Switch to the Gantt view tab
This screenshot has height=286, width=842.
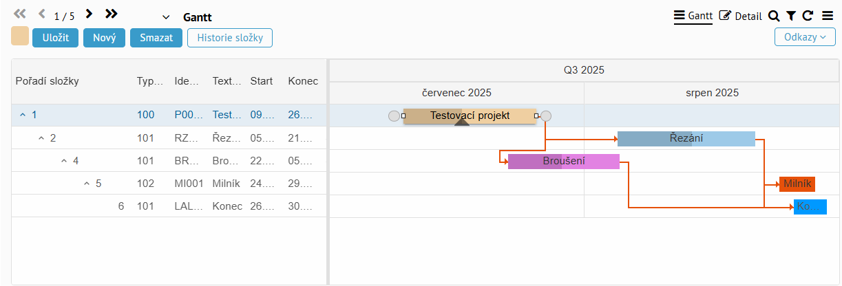pyautogui.click(x=693, y=16)
